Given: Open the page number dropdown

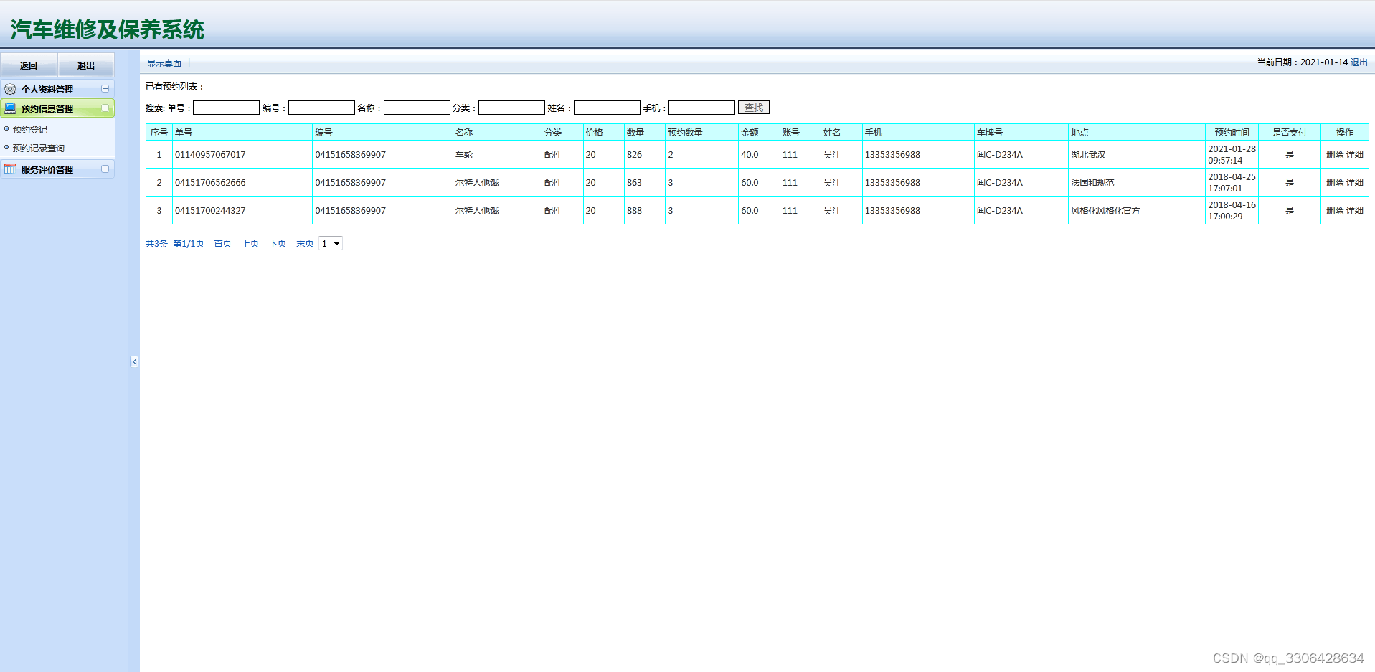Looking at the screenshot, I should click(x=331, y=244).
